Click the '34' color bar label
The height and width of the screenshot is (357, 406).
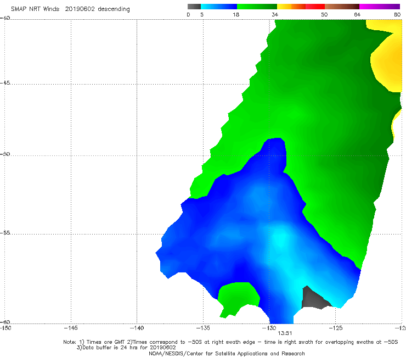[x=275, y=14]
